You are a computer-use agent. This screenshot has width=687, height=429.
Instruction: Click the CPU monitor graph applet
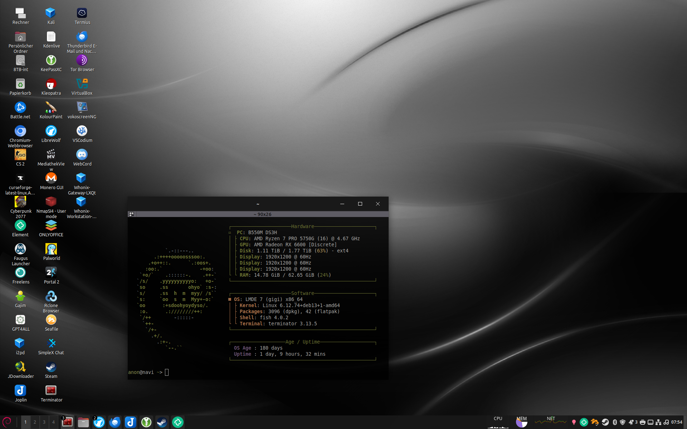pyautogui.click(x=498, y=422)
